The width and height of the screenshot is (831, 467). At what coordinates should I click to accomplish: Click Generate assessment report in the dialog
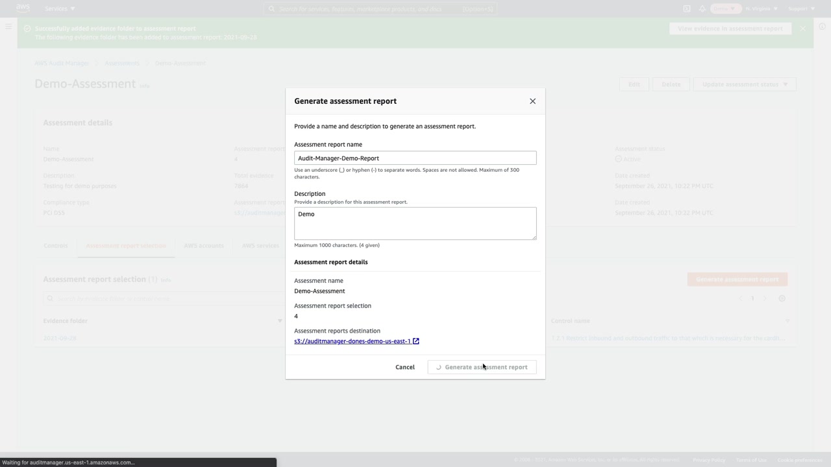pos(482,367)
